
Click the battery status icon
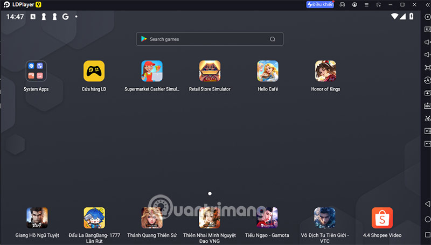coord(412,16)
